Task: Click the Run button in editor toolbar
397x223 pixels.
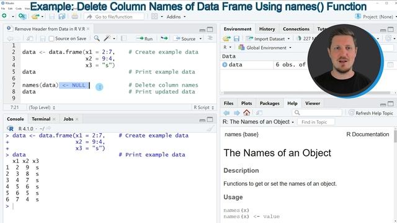Action: (145, 38)
